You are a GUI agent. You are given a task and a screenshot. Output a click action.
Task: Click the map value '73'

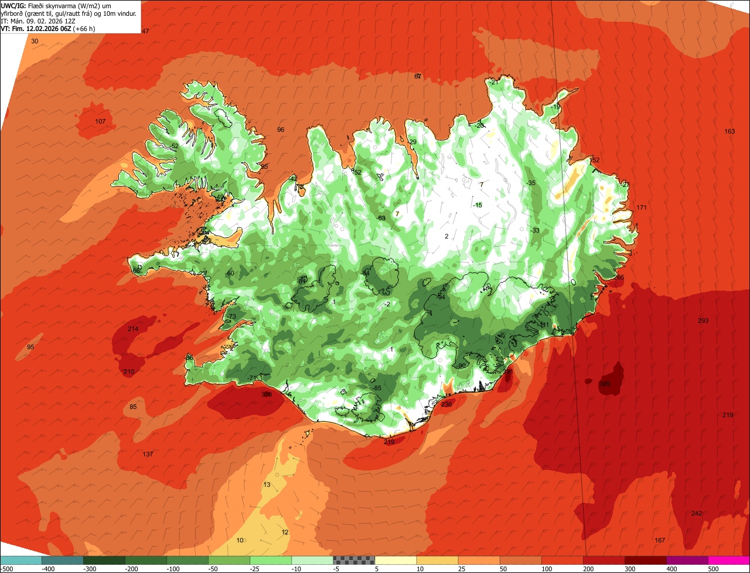tap(232, 316)
